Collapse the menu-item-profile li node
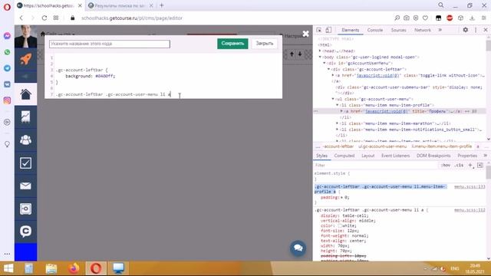491x276 pixels. click(338, 105)
